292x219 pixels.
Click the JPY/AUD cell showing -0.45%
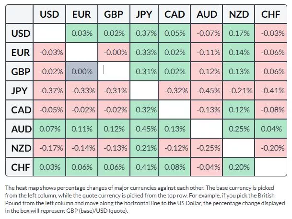coord(208,90)
